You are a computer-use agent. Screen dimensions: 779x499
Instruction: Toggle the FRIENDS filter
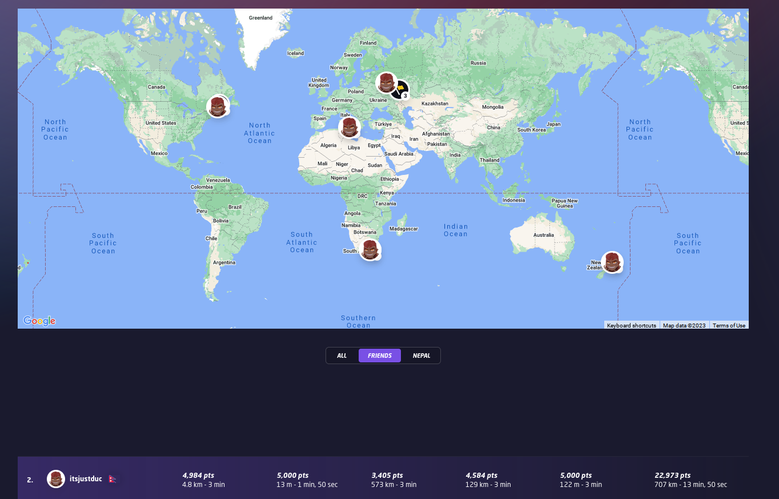379,355
